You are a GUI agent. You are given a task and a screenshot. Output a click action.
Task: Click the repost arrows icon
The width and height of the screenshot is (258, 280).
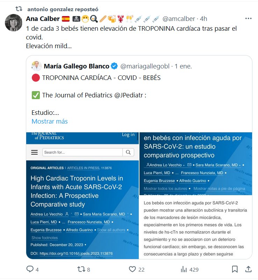pyautogui.click(x=81, y=269)
